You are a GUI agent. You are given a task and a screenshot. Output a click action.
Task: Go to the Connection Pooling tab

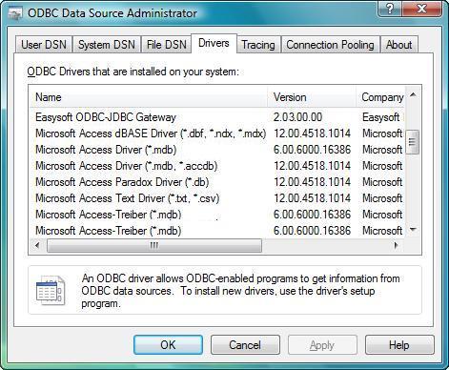(x=331, y=45)
